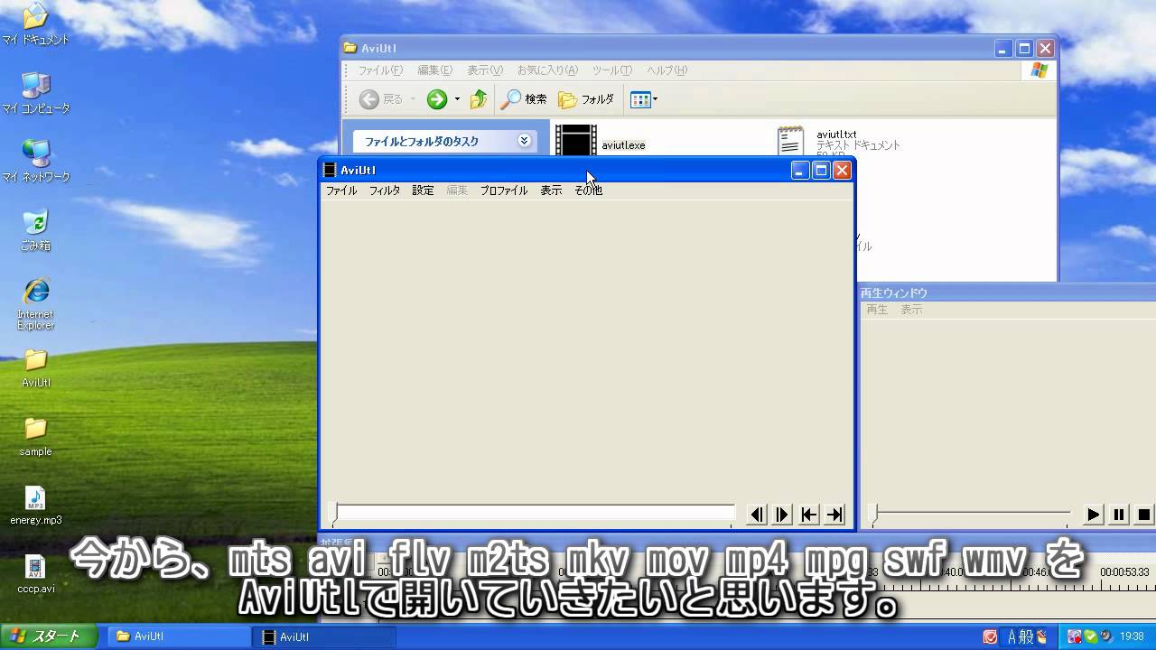Open Explorer ツール(T) menu
Screen dimensions: 1156x650
coord(611,70)
